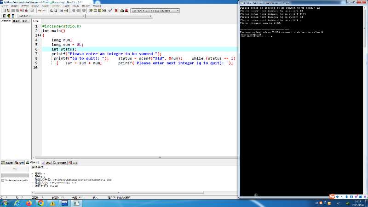The image size is (368, 207).
Task: Indent the selection via toolbar icon
Action: tap(74, 11)
